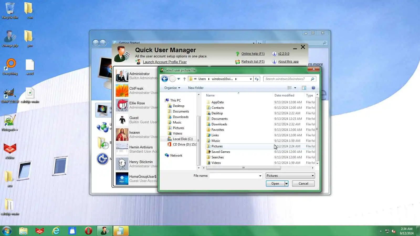Refresh the file dialog address bar location
This screenshot has height=236, width=420.
257,79
